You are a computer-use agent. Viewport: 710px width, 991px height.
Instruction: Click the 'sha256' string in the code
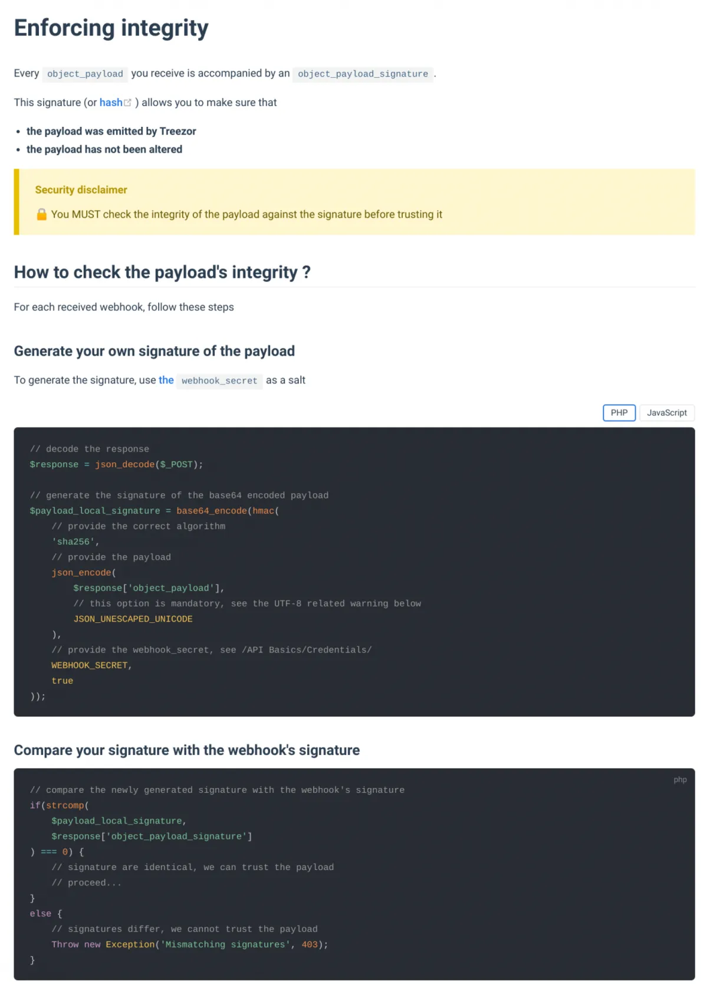[74, 542]
